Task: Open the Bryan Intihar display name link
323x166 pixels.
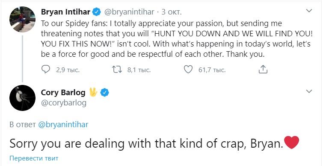Action: 65,12
